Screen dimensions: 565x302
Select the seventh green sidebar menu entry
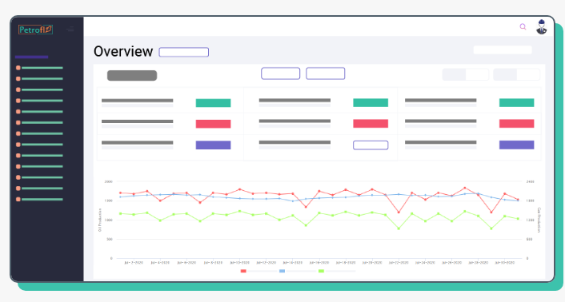pos(42,133)
